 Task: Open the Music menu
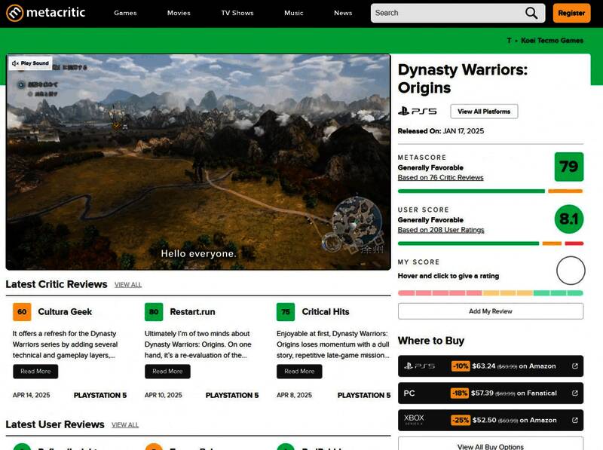coord(294,13)
